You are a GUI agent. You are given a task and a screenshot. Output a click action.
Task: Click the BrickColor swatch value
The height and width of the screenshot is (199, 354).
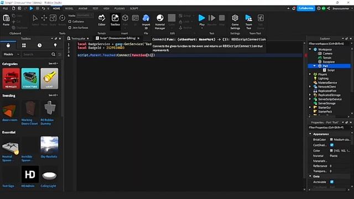tap(331, 140)
